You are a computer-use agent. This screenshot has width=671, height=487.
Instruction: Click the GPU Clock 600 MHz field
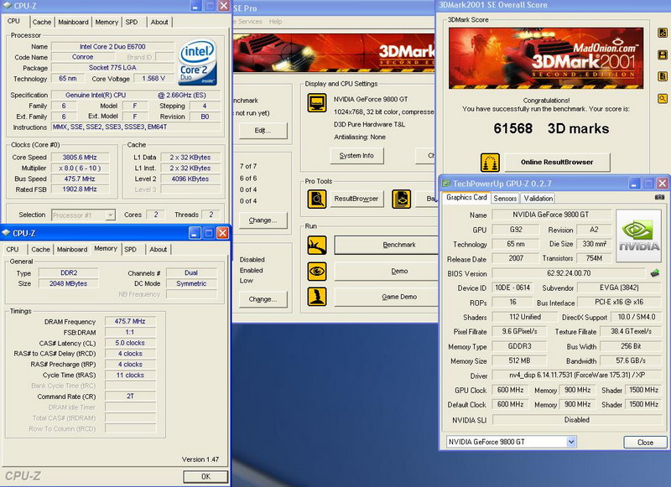tap(511, 390)
